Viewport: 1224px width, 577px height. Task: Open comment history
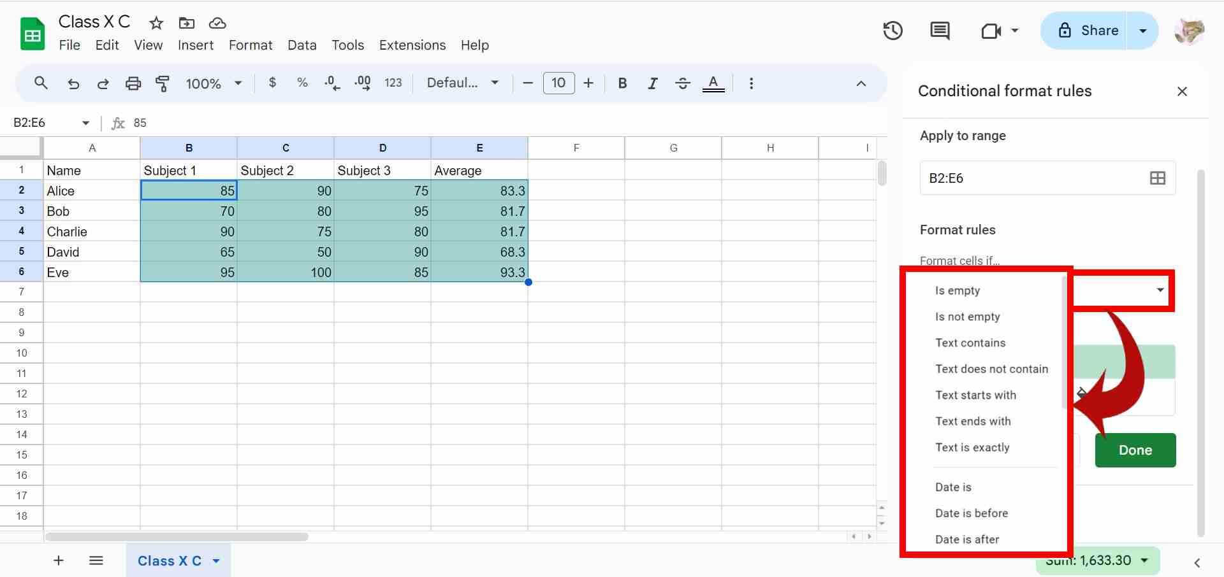[938, 30]
